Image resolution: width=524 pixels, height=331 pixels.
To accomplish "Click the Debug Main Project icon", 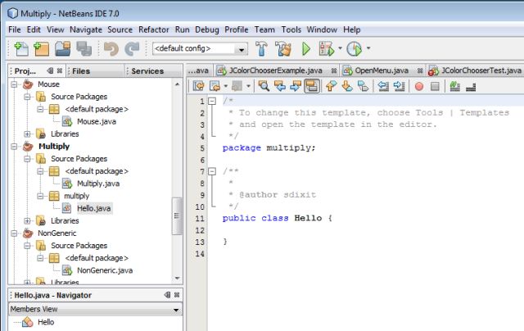I will pos(327,49).
